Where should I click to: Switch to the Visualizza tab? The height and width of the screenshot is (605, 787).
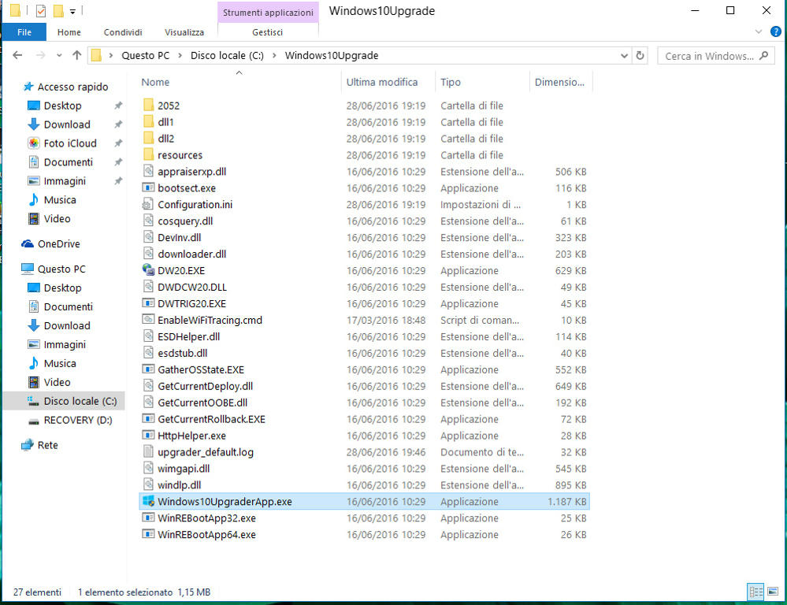[x=184, y=32]
